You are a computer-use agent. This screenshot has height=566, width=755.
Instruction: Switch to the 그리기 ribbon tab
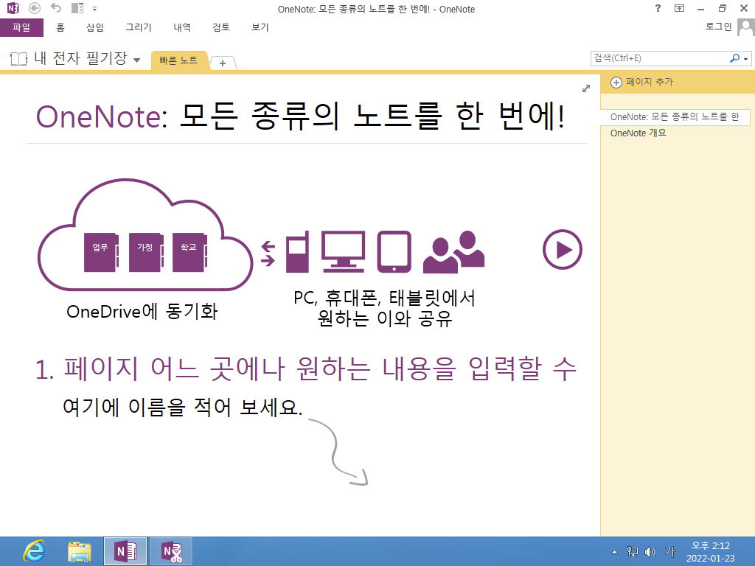tap(138, 27)
